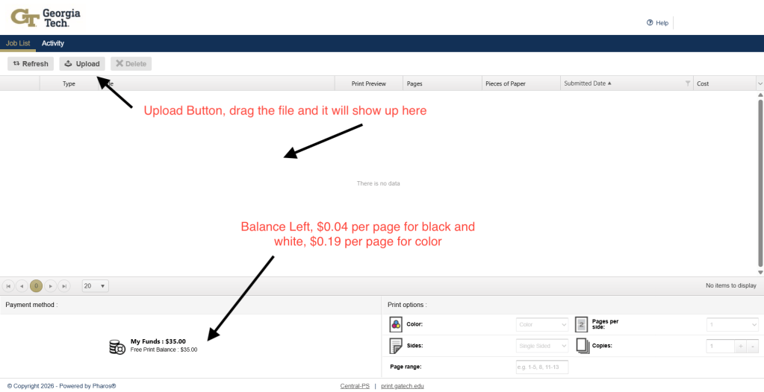Open the Central-PS link

pos(355,386)
